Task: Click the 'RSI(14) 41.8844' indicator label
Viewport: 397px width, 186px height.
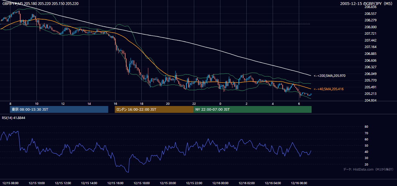Action: pyautogui.click(x=14, y=118)
